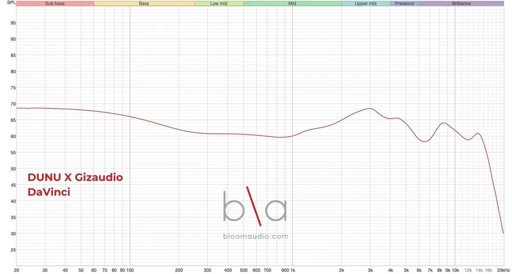
Task: Click the 200 Hz frequency tick label
Action: 179,270
